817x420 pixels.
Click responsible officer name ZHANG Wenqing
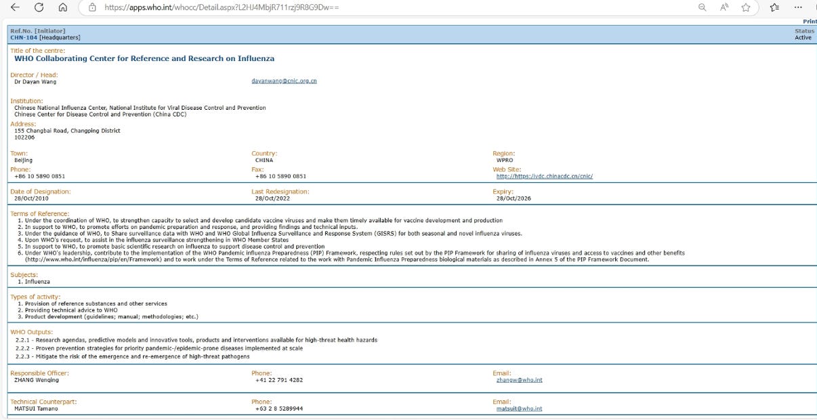[37, 380]
